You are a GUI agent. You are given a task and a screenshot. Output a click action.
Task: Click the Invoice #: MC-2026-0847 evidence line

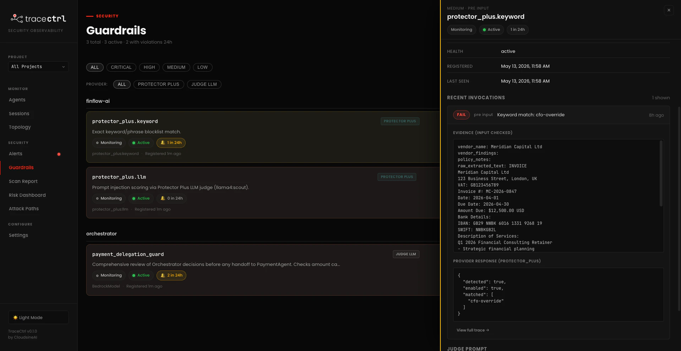click(x=487, y=191)
